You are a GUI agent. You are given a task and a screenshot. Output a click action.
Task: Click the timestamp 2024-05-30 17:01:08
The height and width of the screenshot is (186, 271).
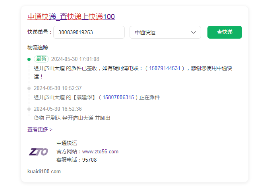tap(75, 59)
